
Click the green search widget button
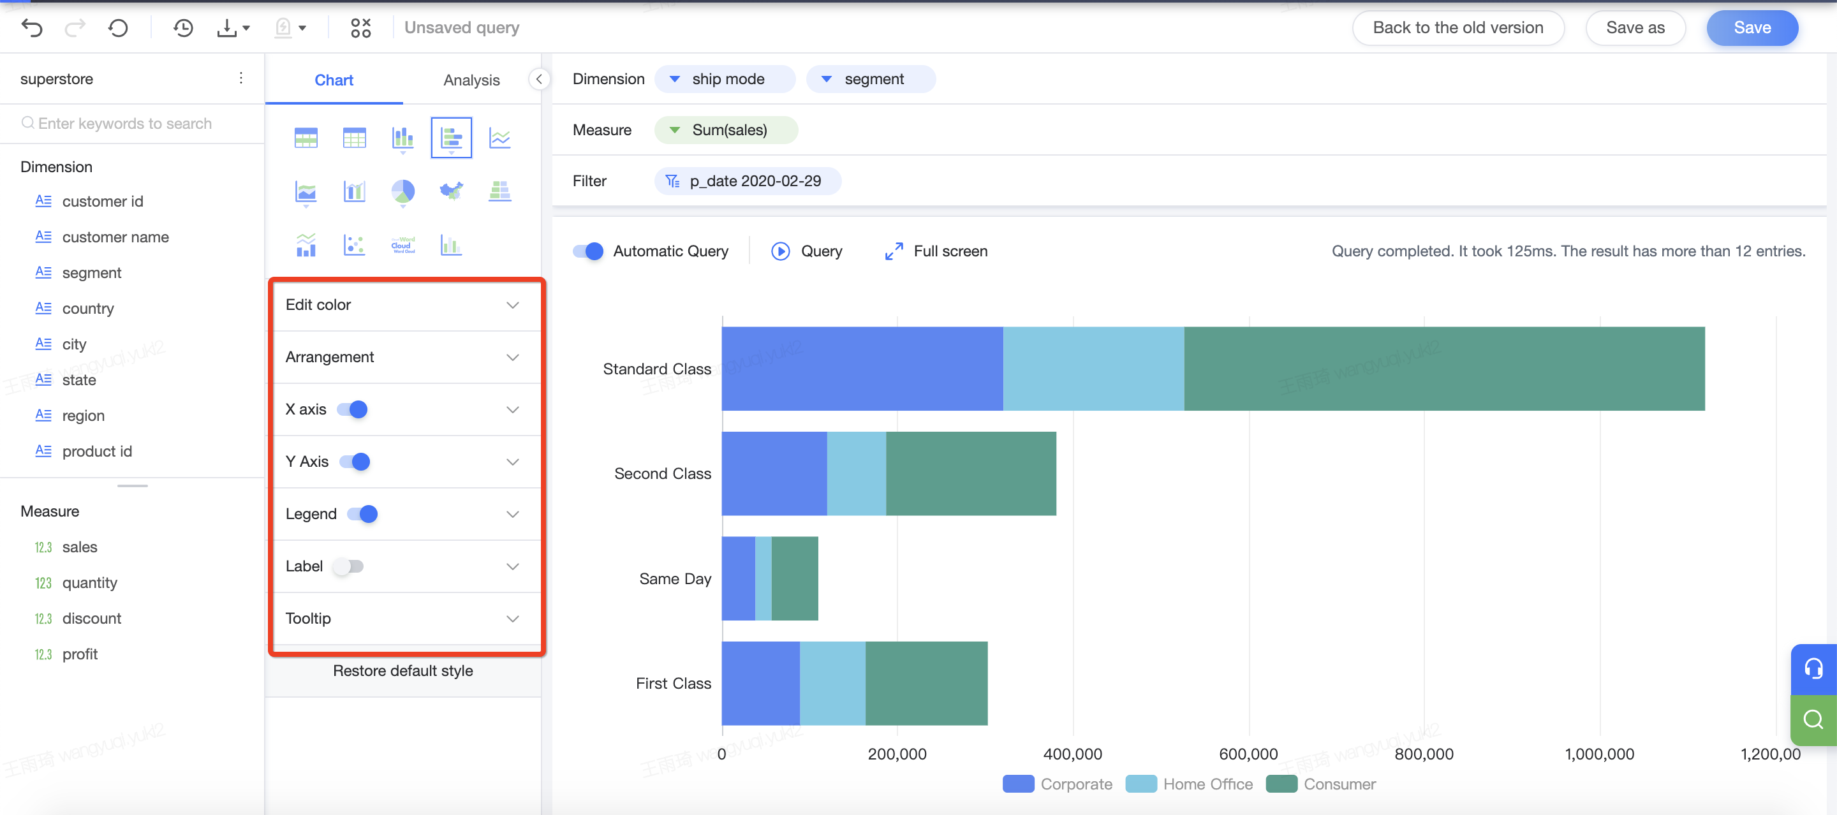pos(1813,719)
